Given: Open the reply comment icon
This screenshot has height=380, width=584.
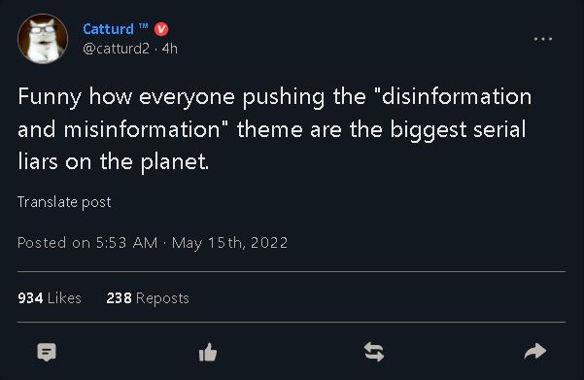Looking at the screenshot, I should [x=47, y=352].
